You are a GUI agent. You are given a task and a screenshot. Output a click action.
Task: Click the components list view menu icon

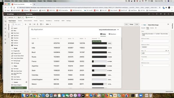pos(26,24)
